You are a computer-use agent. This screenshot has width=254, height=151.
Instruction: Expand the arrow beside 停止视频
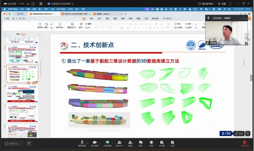(x=99, y=142)
